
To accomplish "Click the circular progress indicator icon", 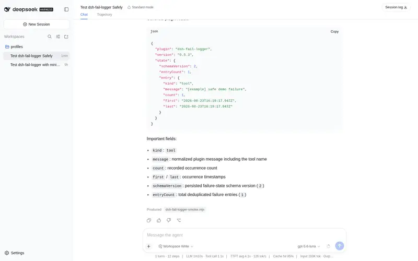I will (329, 246).
